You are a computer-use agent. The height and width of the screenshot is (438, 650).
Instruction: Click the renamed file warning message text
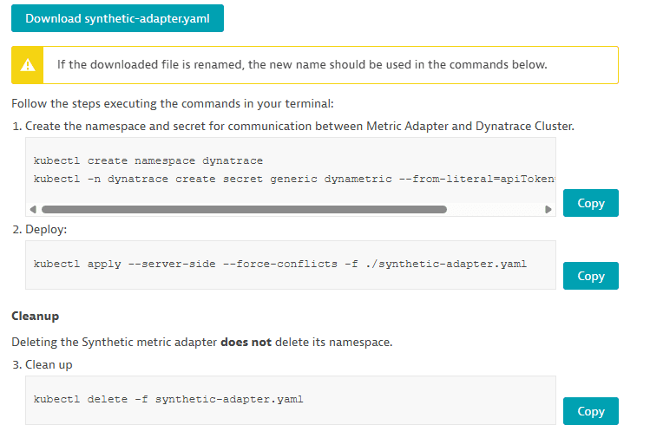click(x=302, y=65)
